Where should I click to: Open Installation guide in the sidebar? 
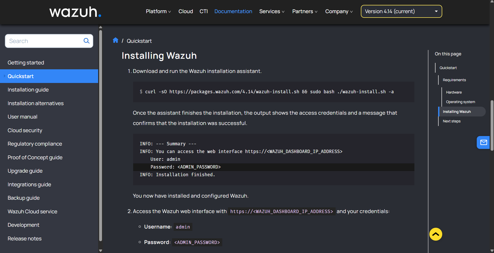(28, 90)
